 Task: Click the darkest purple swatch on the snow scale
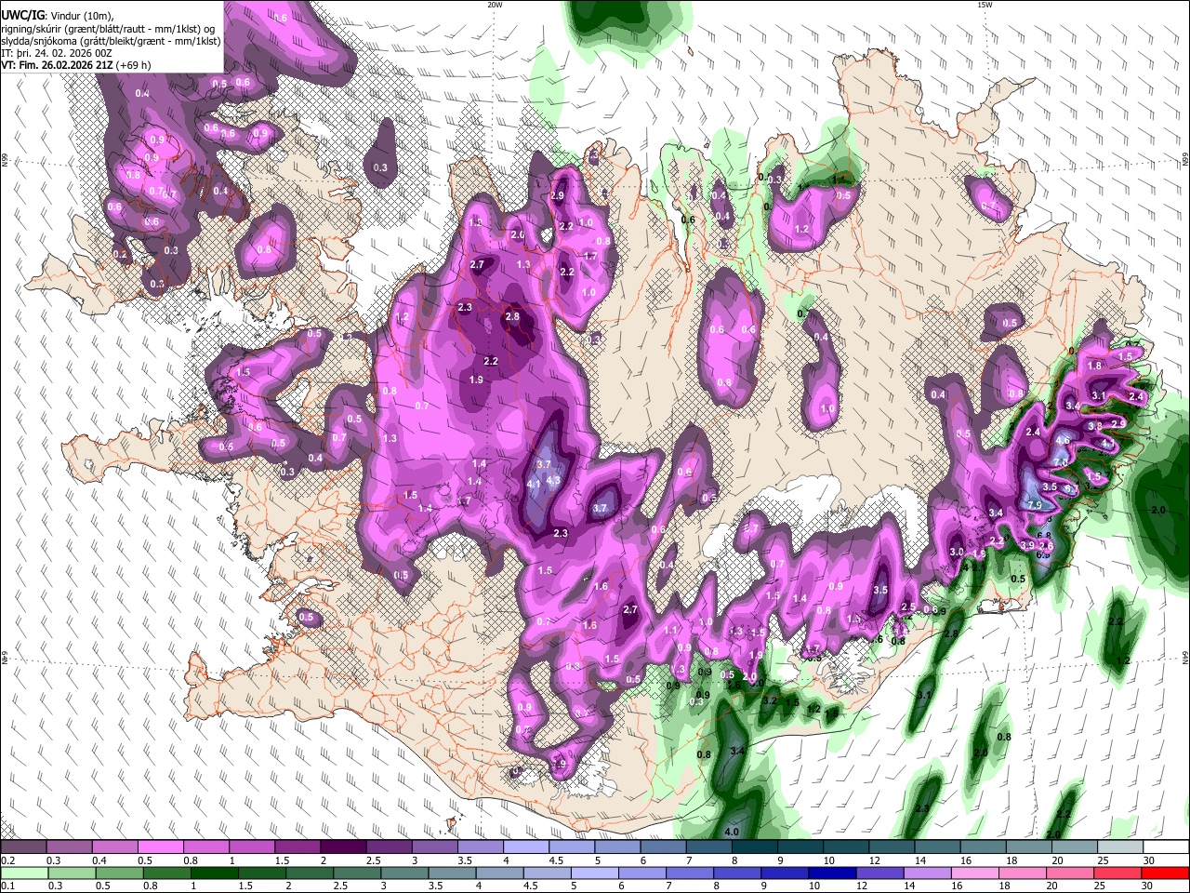pos(342,847)
